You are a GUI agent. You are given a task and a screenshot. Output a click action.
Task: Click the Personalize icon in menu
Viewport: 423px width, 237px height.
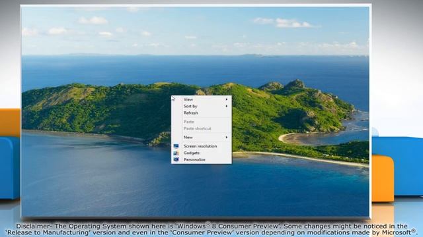[x=176, y=159]
